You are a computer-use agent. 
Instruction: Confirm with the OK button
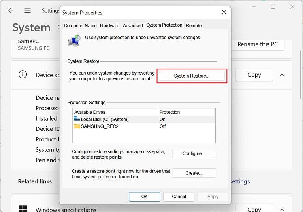pyautogui.click(x=144, y=197)
